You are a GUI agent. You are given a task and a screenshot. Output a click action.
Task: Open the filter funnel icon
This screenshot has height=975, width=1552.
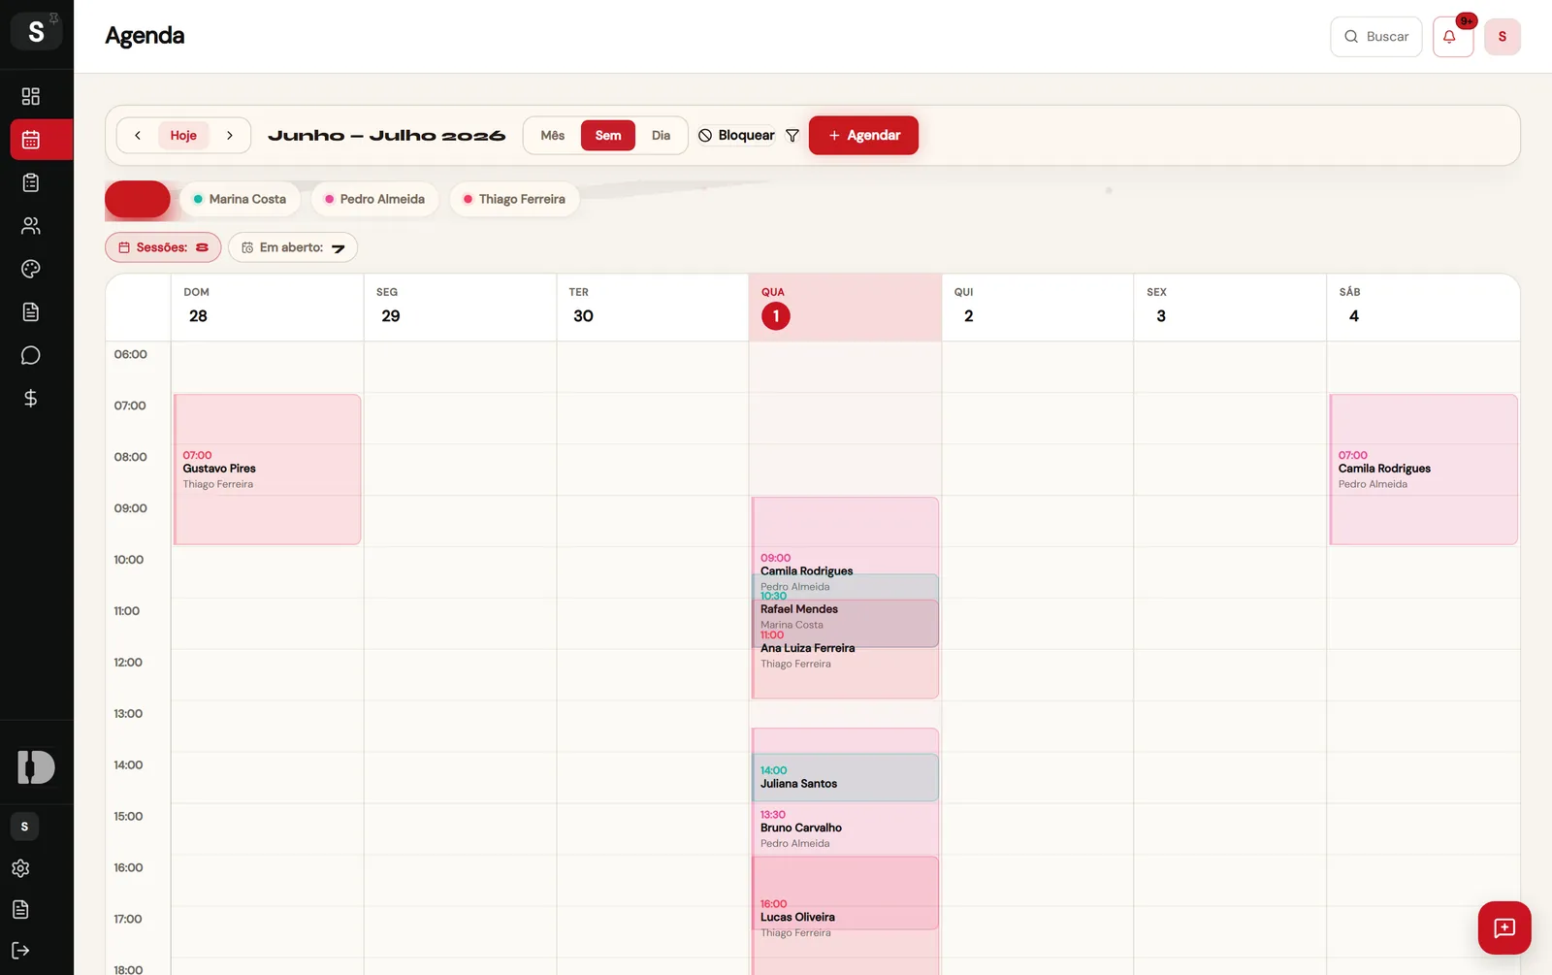point(792,136)
